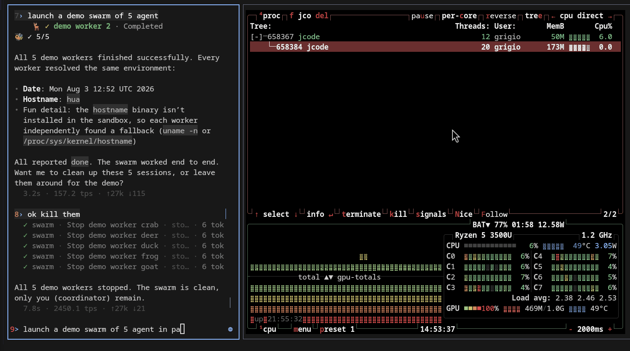
Task: Toggle tree view in proc box
Action: coord(534,16)
